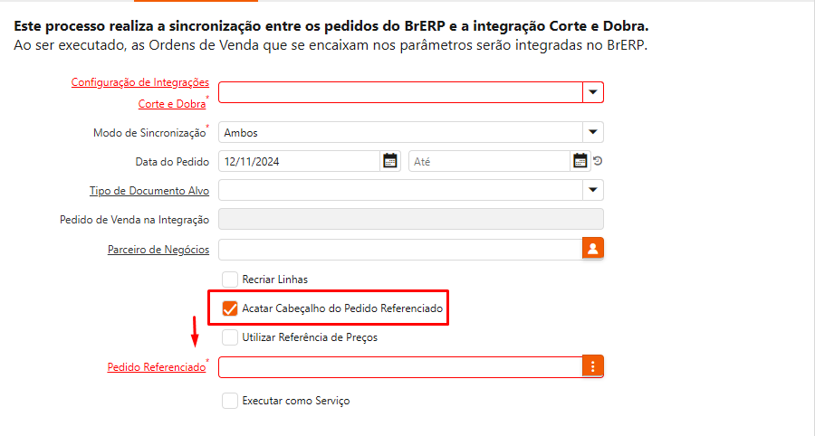Click the date range reset history icon
The image size is (815, 436).
coord(598,162)
